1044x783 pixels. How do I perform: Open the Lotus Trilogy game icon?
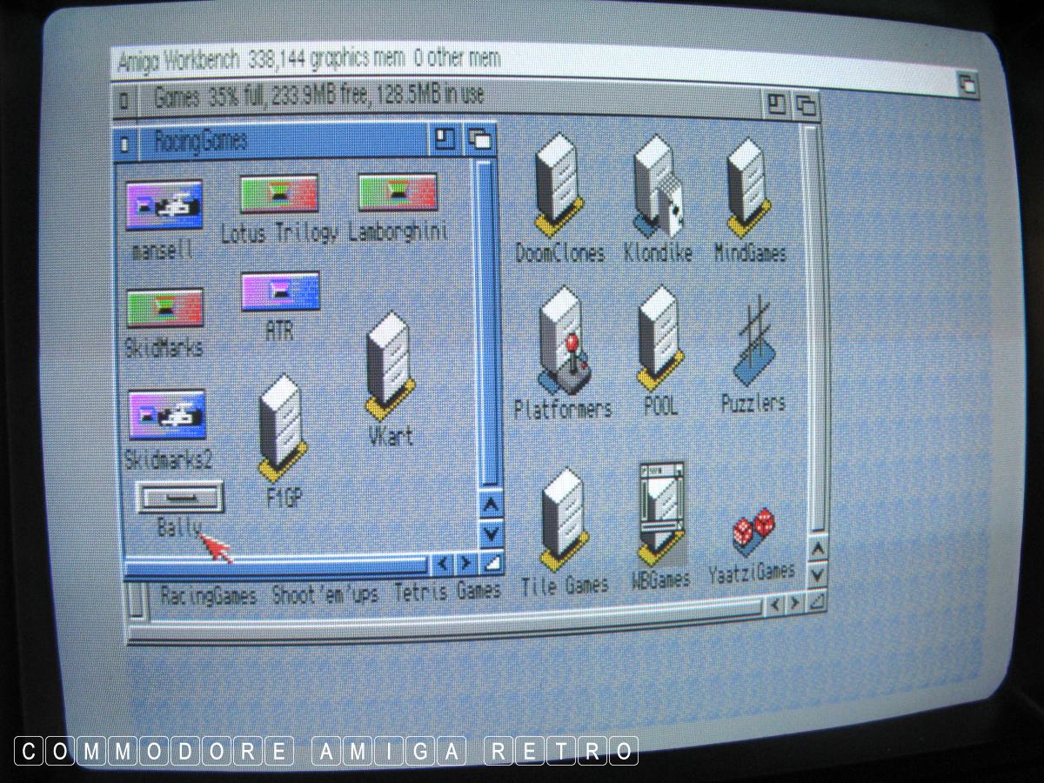278,196
